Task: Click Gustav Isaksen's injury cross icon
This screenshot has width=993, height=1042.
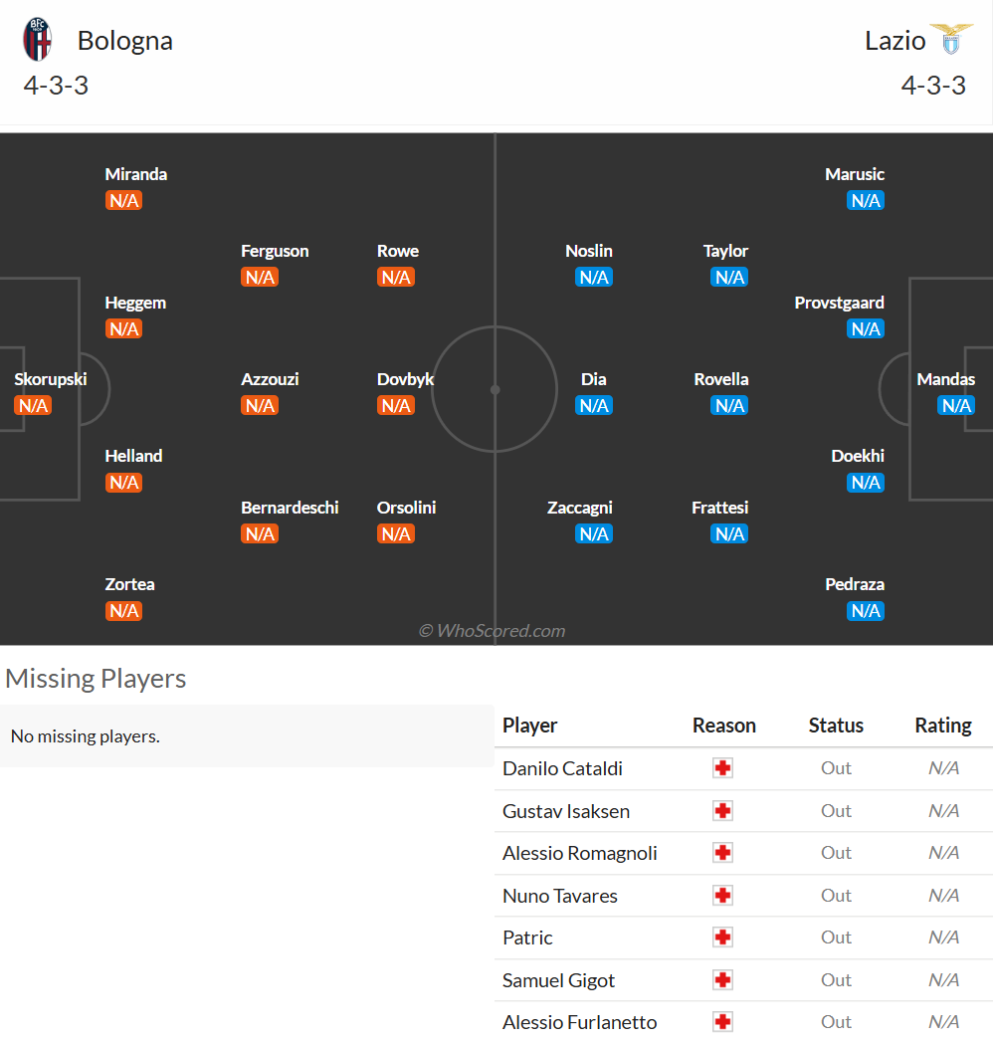Action: pyautogui.click(x=722, y=811)
